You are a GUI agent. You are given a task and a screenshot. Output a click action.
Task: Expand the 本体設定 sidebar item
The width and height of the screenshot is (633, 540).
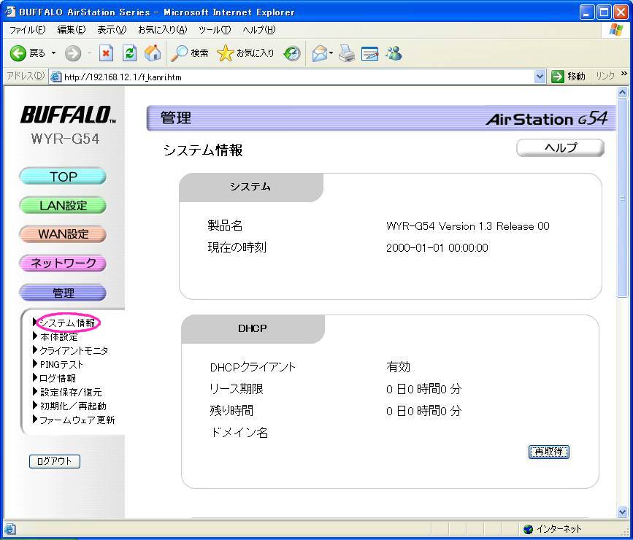pos(58,337)
